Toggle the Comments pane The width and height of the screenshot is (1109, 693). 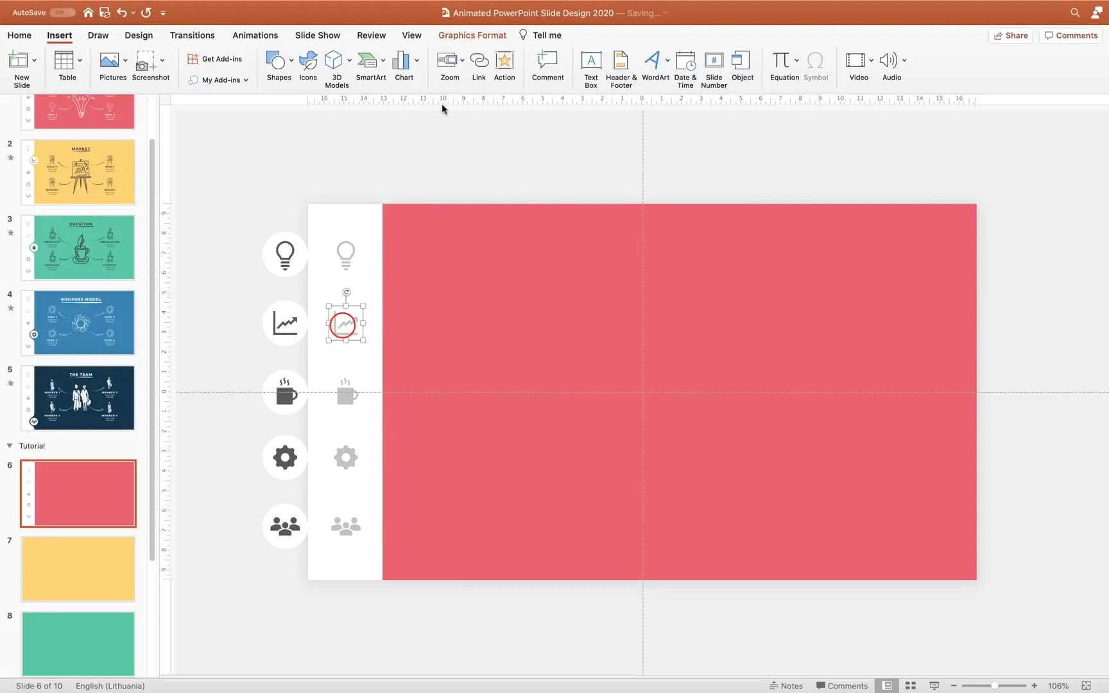pos(841,685)
